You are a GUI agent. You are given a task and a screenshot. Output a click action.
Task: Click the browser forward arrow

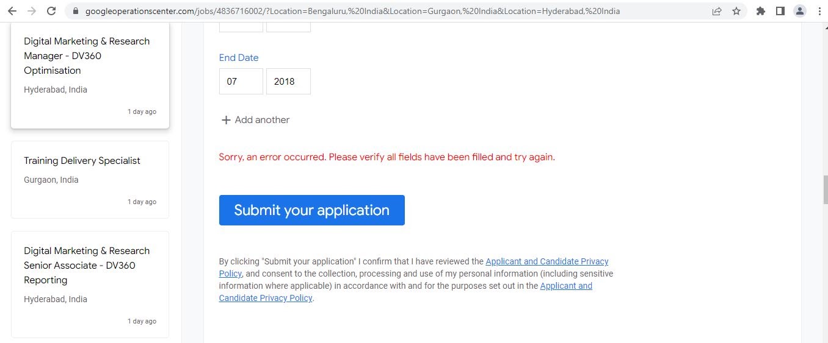[32, 11]
